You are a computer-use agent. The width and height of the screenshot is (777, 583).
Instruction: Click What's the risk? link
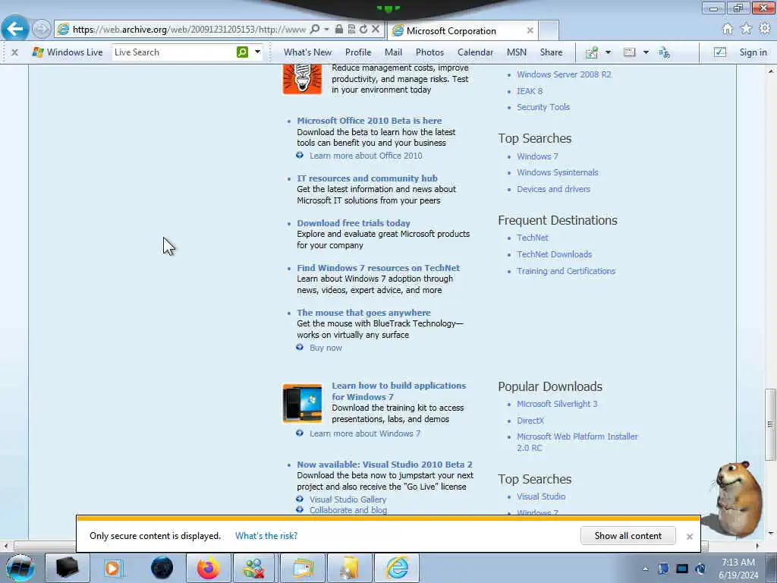(x=266, y=536)
